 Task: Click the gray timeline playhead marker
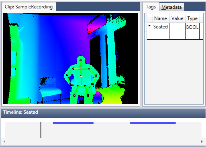tap(41, 130)
